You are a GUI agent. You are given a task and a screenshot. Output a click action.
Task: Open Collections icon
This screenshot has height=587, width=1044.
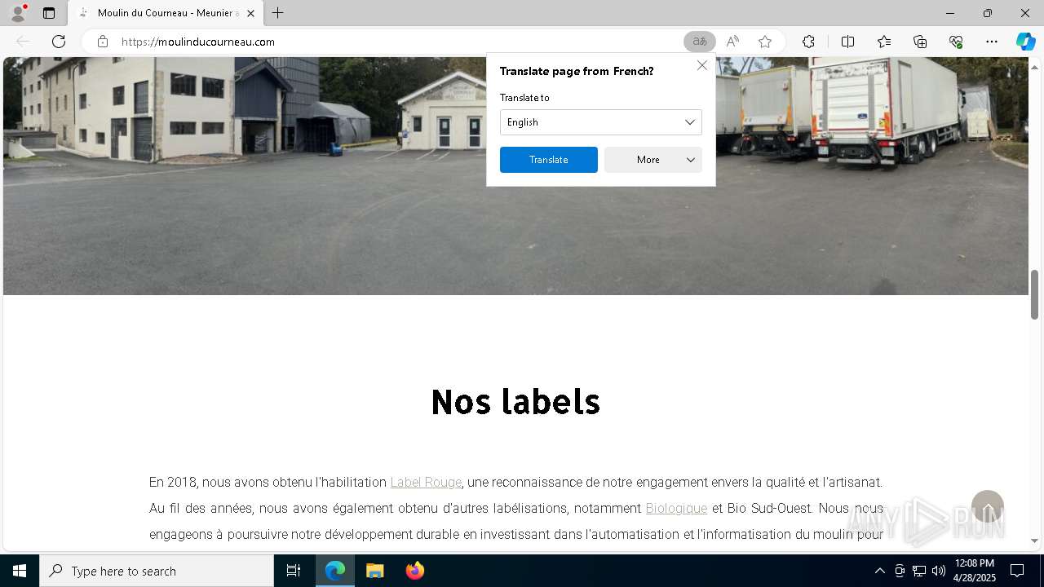[x=920, y=42]
